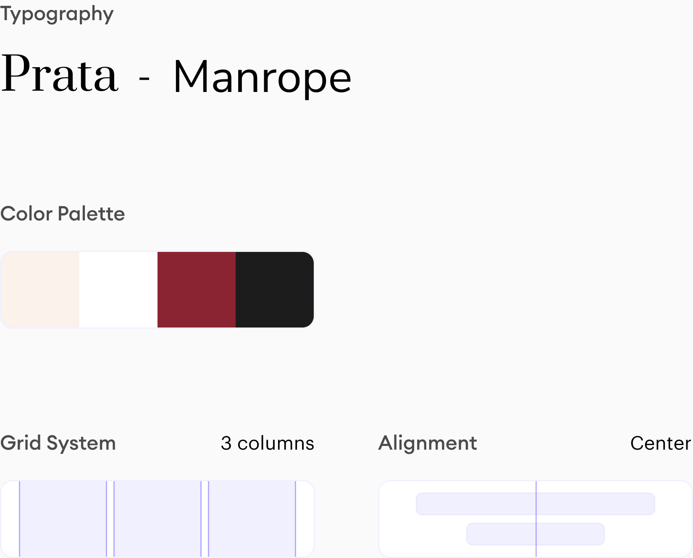Viewport: 693px width, 558px height.
Task: Pick the cream color swatch
Action: (40, 290)
